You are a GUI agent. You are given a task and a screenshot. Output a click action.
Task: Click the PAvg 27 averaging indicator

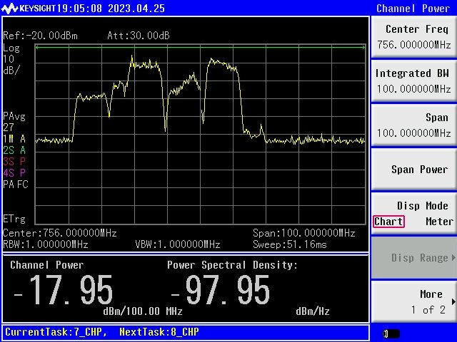coord(14,121)
